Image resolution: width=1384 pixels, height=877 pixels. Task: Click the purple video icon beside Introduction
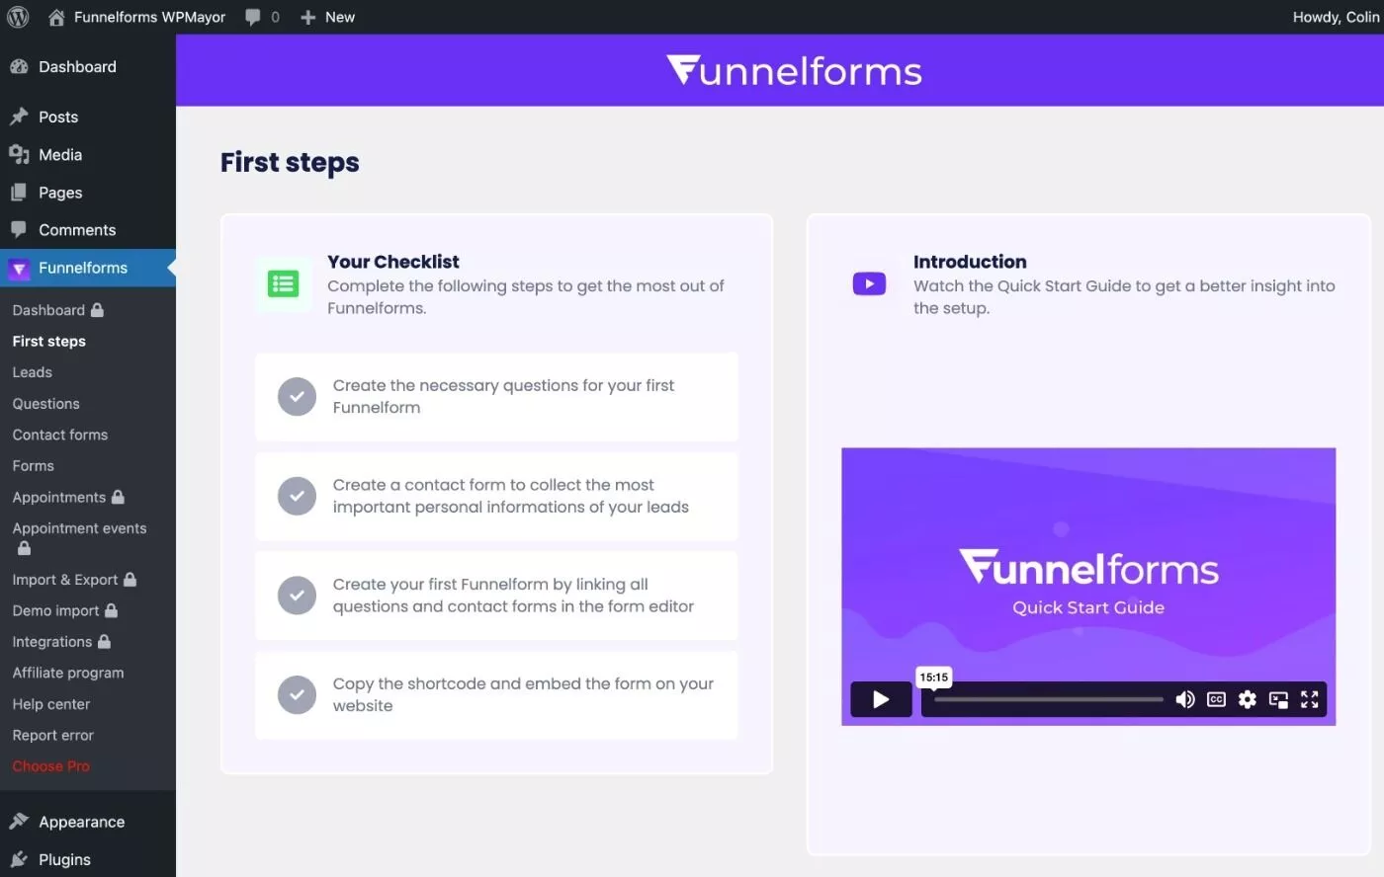(869, 284)
